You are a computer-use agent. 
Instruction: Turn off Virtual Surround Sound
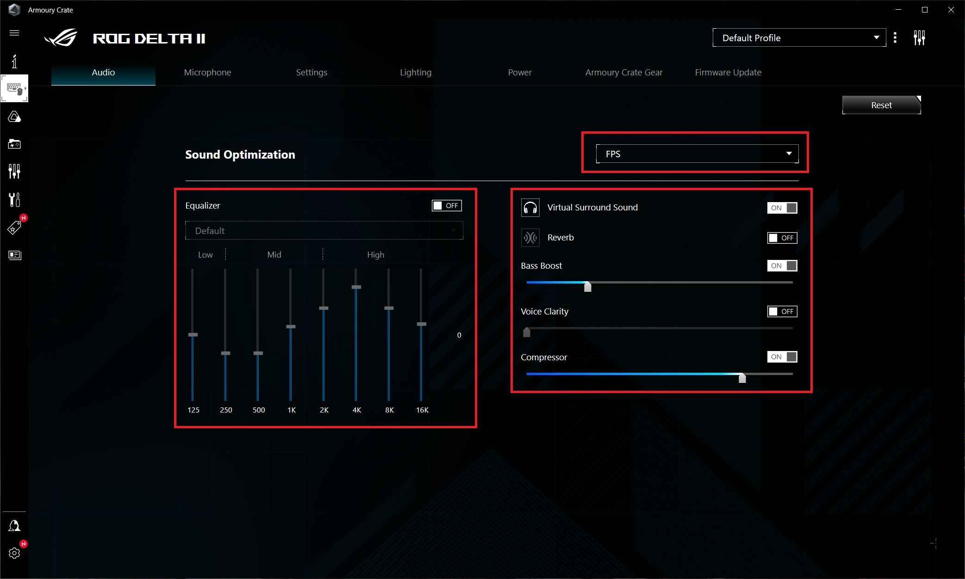coord(782,208)
